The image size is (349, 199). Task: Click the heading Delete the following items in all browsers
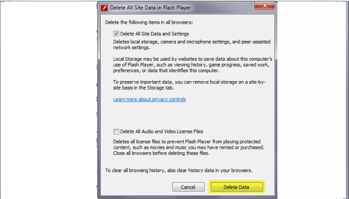pyautogui.click(x=149, y=22)
